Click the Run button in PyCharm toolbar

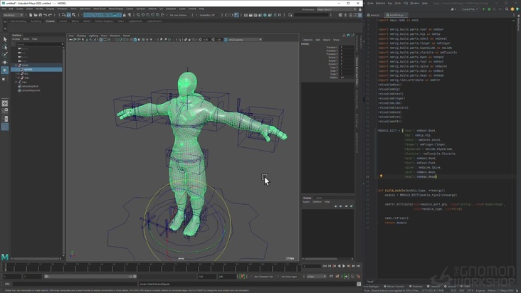click(483, 9)
